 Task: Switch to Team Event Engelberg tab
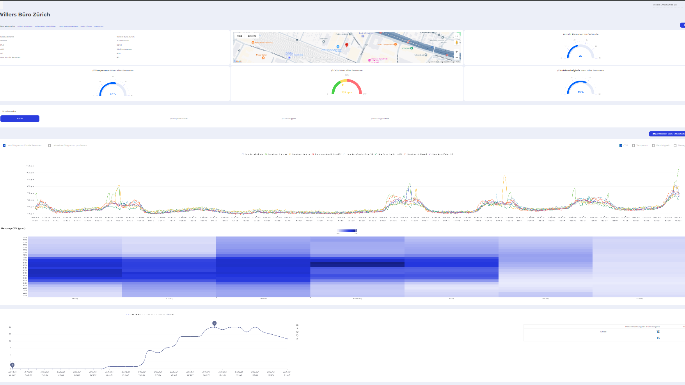[x=68, y=26]
